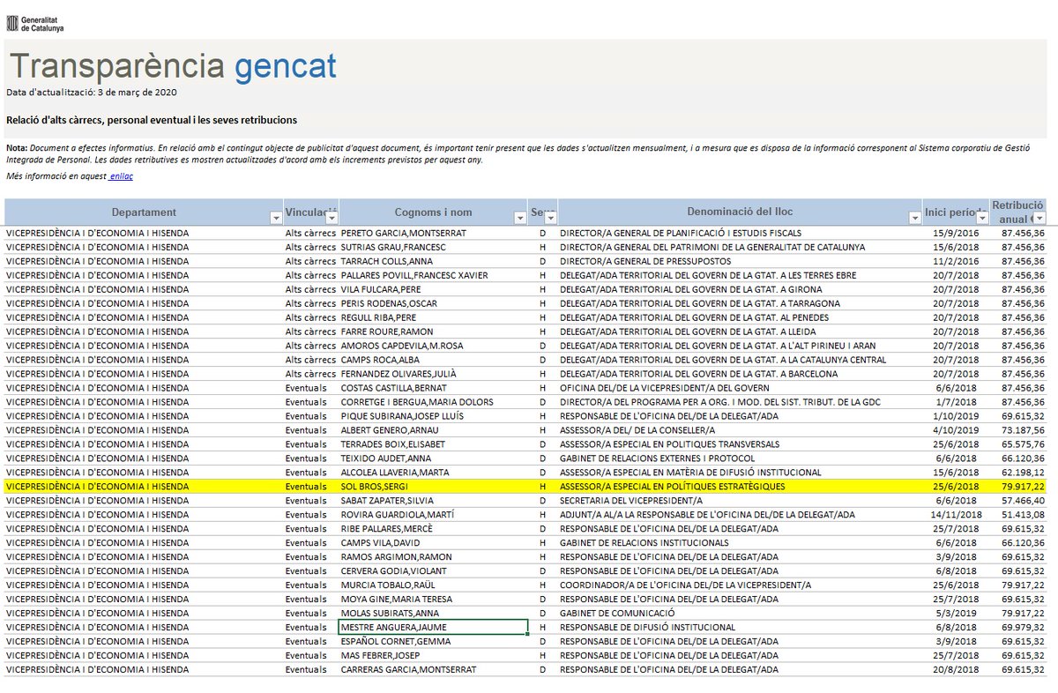Image resolution: width=1058 pixels, height=693 pixels.
Task: Select job title SECRETARIA DEL VICEPRESIDENT/A
Action: coord(631,500)
